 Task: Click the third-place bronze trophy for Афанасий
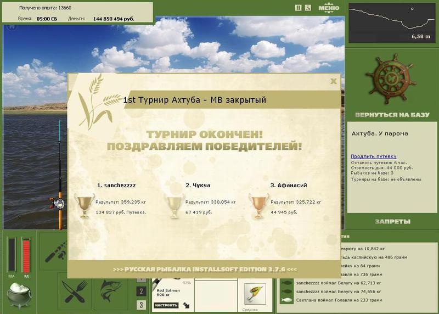pos(258,206)
